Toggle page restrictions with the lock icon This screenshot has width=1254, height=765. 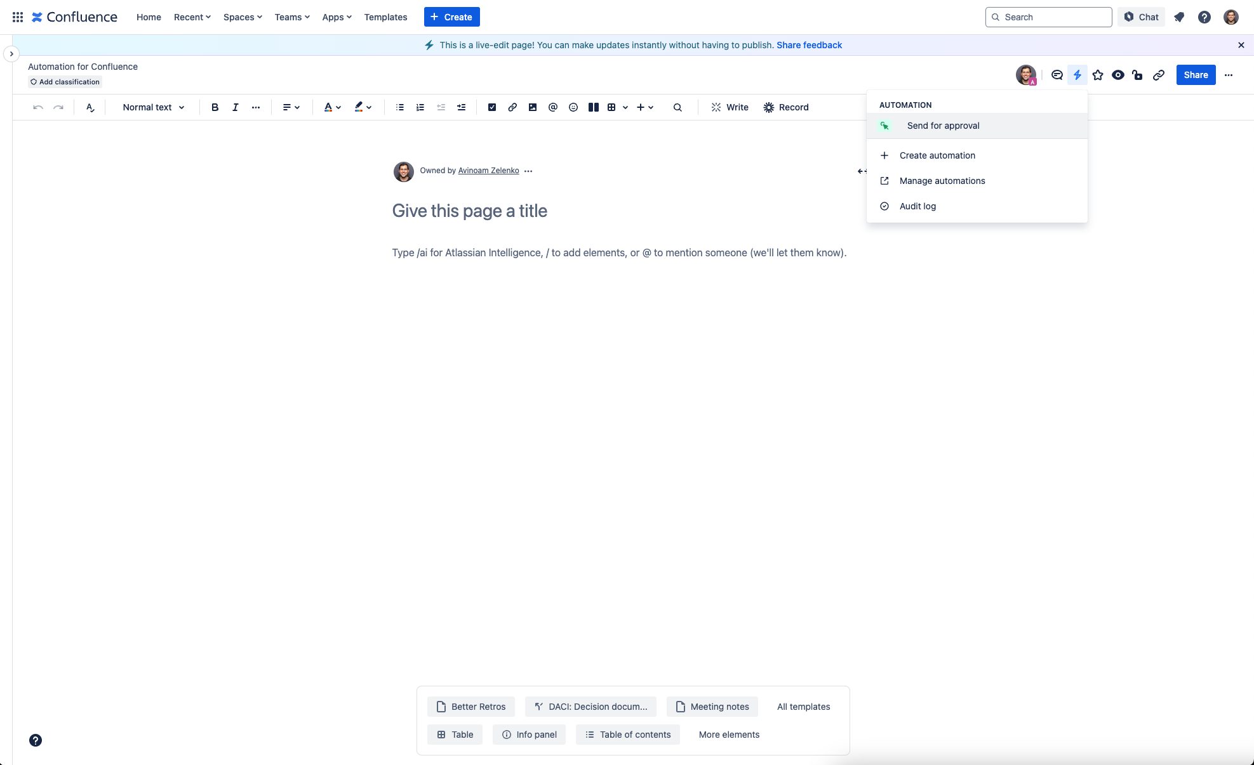pos(1137,74)
